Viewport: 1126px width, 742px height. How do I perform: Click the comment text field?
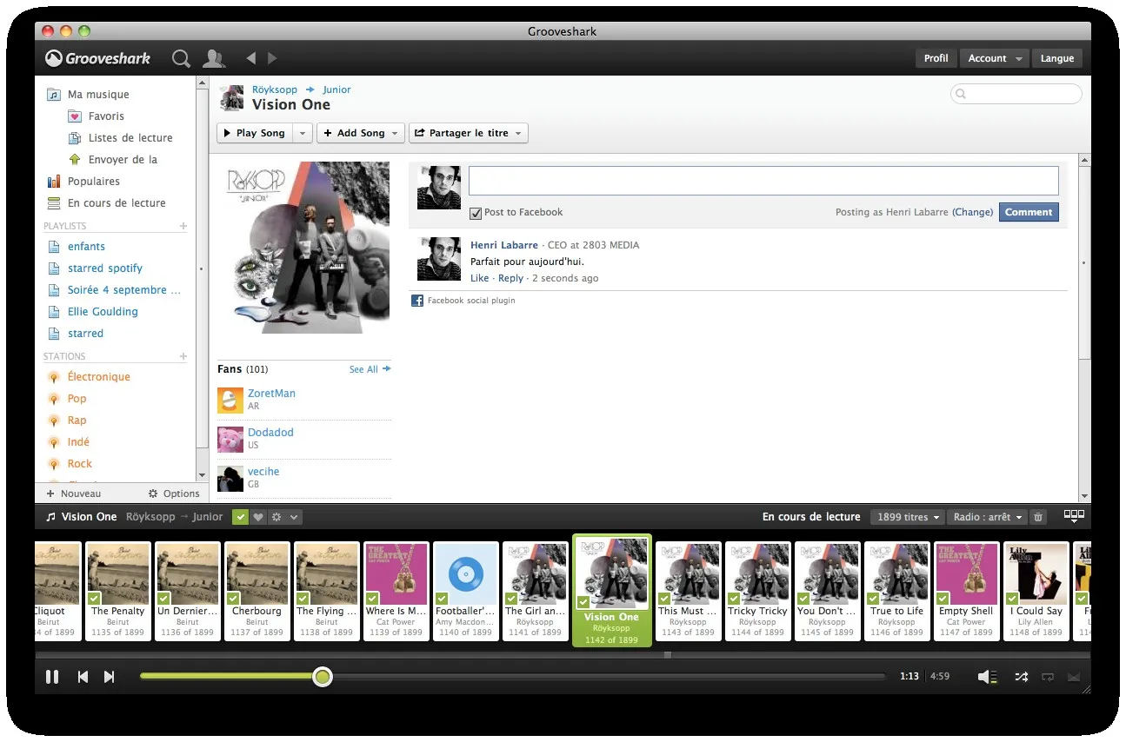[763, 181]
